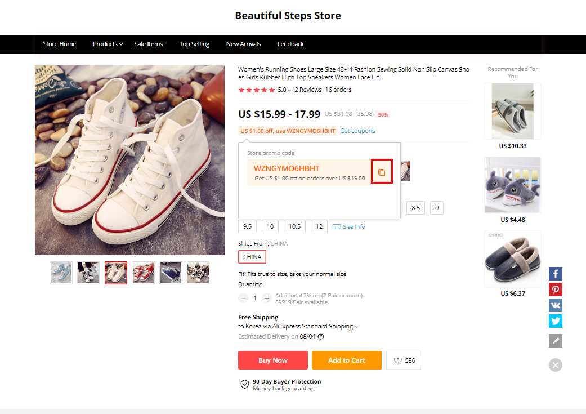Copy the store promo code icon
This screenshot has width=586, height=414.
click(382, 172)
